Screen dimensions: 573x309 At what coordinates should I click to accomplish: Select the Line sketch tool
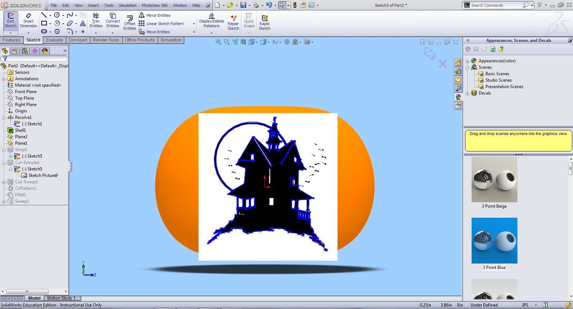coord(44,15)
